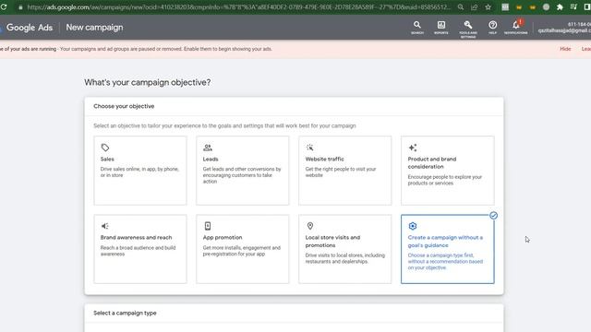Click the zoom magnifier in address bar
Screen dimensions: 591x332
point(461,7)
